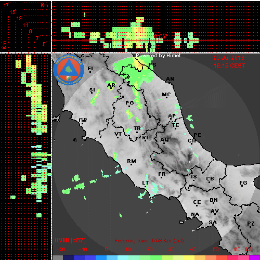Click the CB city label on map
Image resolution: width=260 pixels, height=260 pixels.
pyautogui.click(x=210, y=179)
